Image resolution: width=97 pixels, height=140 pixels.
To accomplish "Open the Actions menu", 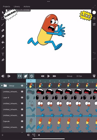I will [27, 6].
